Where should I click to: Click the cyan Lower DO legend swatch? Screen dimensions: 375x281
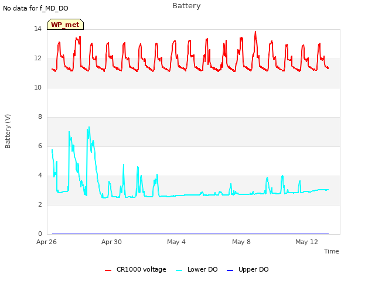point(179,270)
